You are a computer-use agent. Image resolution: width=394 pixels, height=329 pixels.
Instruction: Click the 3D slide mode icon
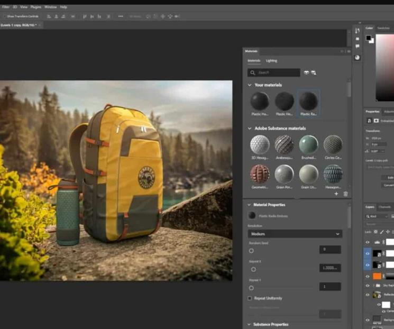pos(170,16)
